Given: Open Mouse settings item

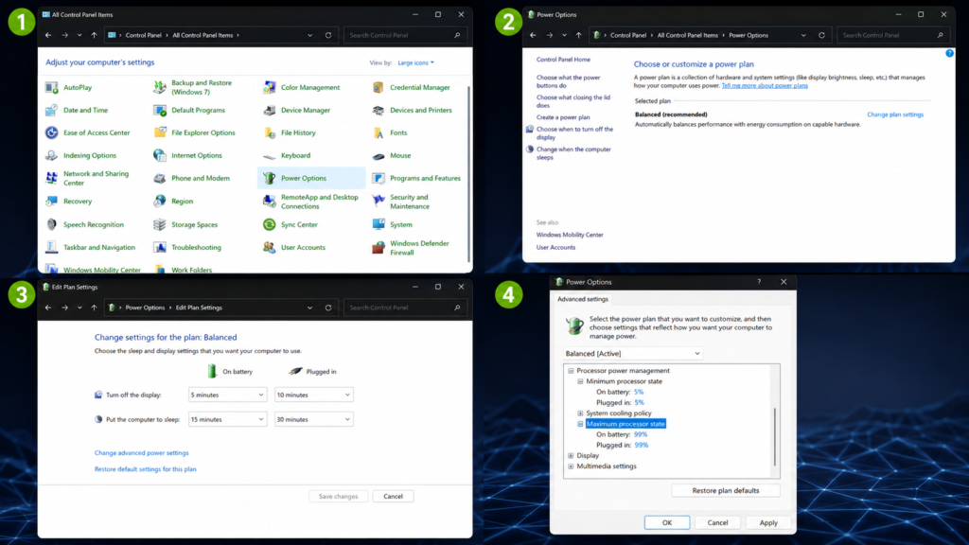Looking at the screenshot, I should (x=392, y=156).
